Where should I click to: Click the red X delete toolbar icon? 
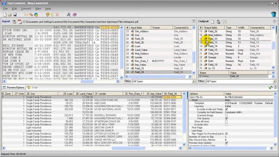57,15
